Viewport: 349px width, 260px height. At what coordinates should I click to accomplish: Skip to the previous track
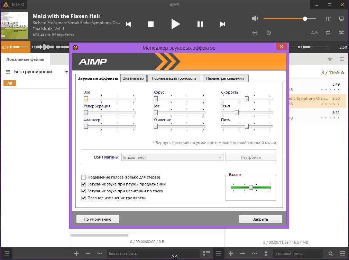[129, 24]
